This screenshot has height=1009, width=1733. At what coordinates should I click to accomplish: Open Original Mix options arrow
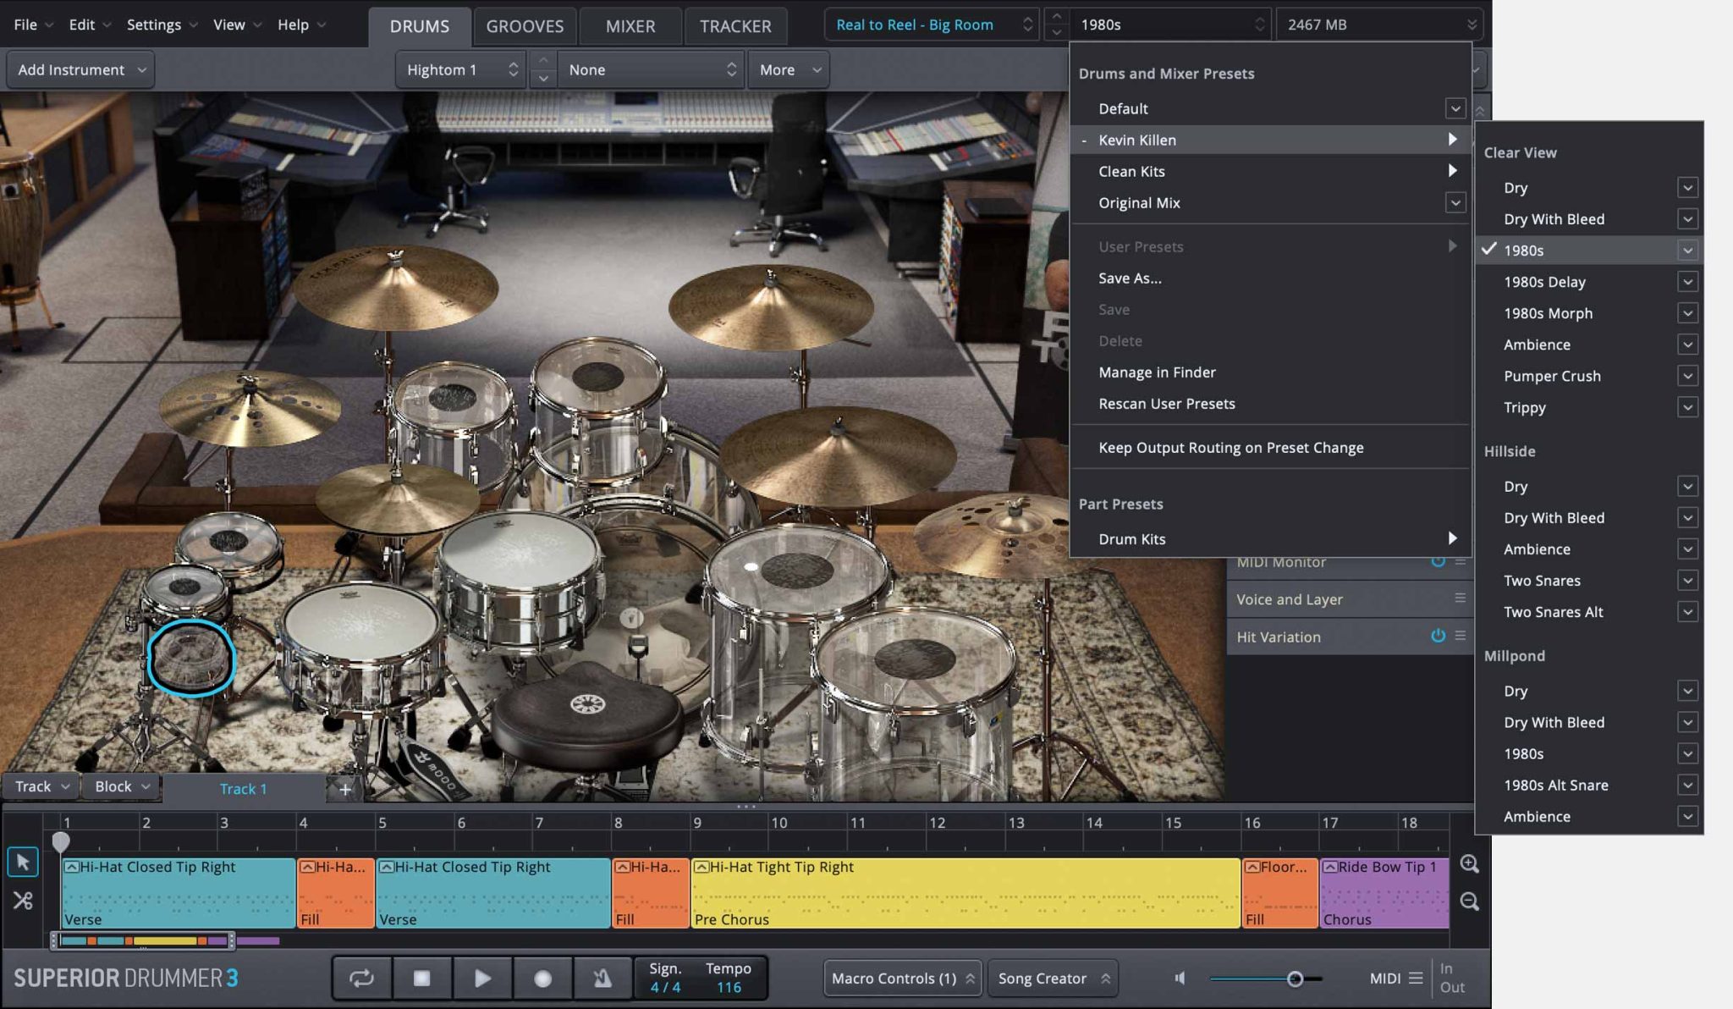[1455, 202]
